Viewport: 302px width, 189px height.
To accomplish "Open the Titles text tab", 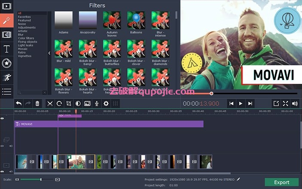I will [6, 49].
